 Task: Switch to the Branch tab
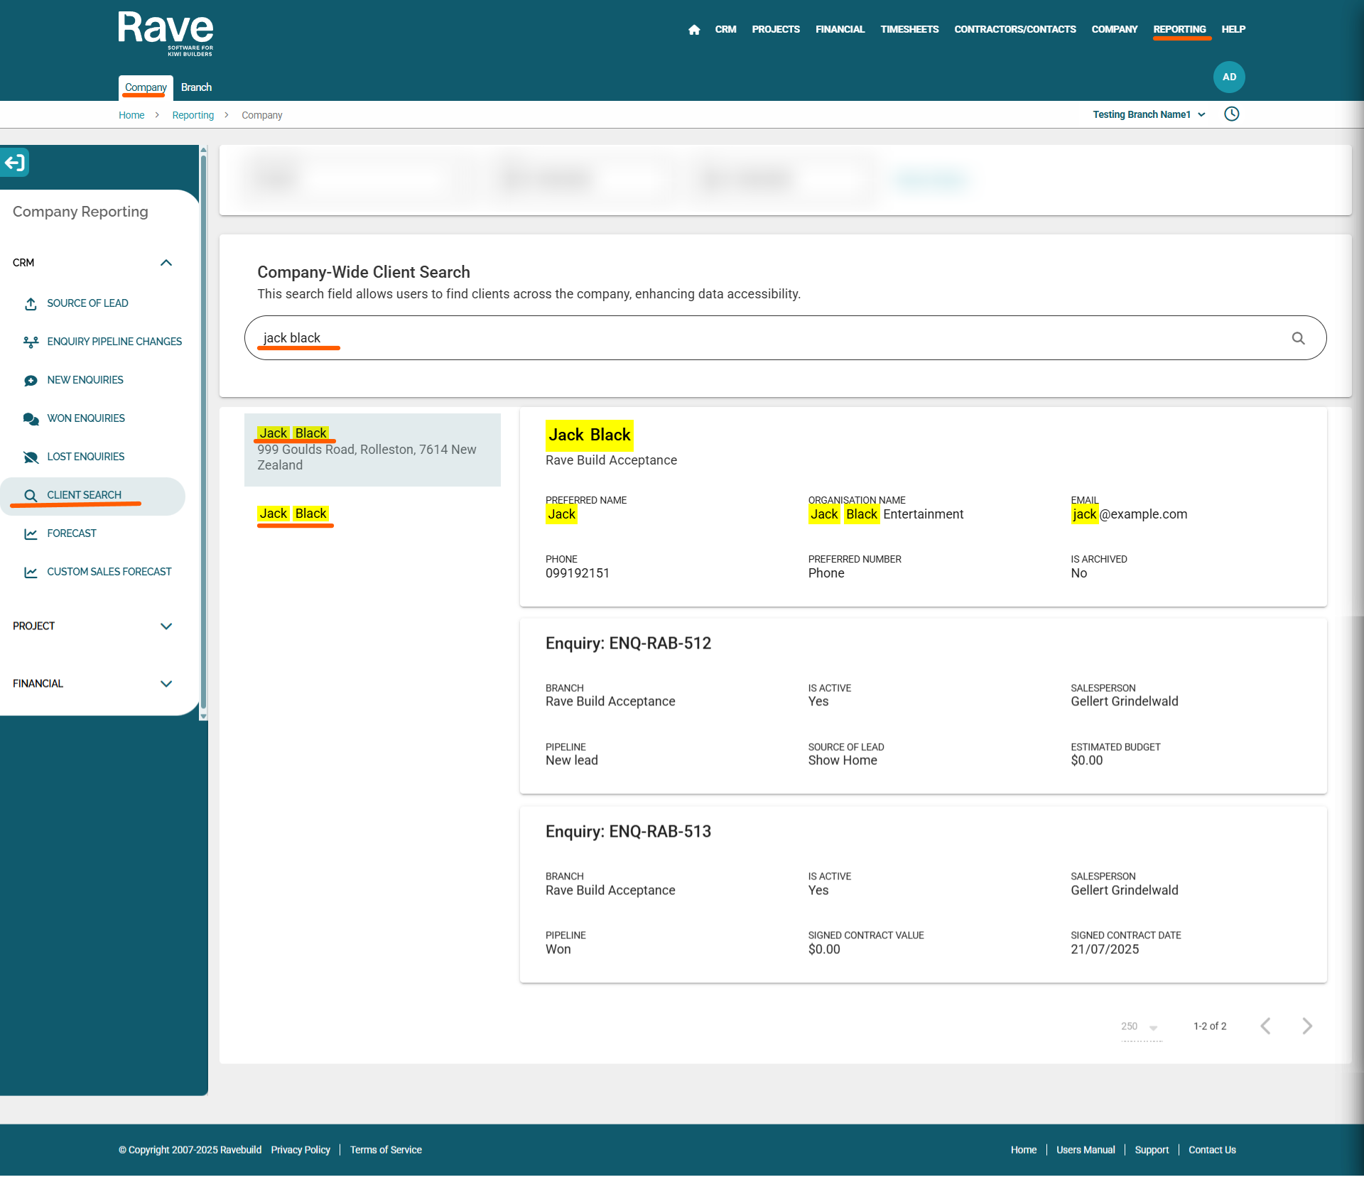(196, 87)
